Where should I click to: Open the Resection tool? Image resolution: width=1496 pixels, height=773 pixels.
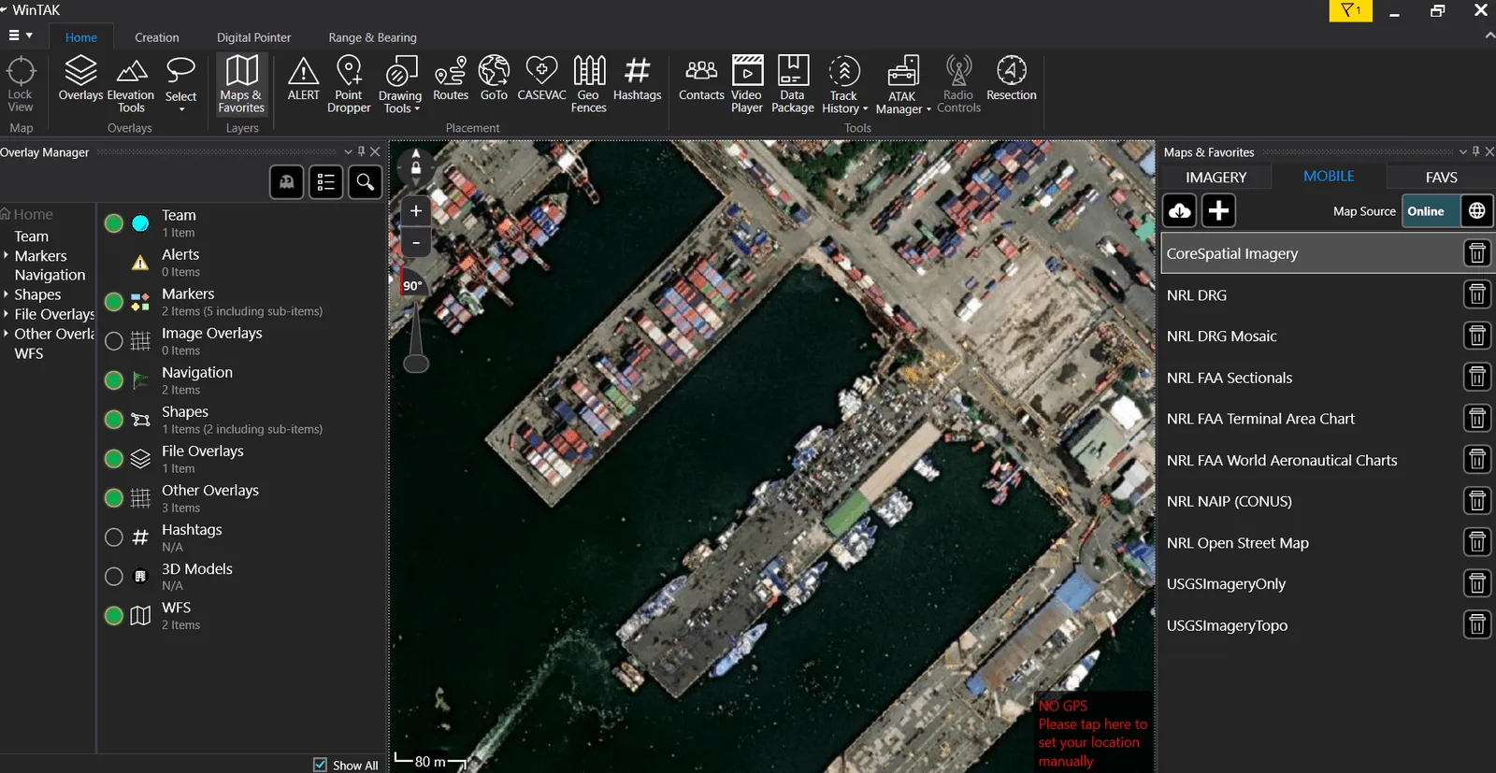pos(1012,79)
